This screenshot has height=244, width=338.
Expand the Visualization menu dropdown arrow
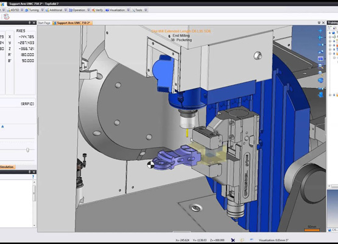click(x=129, y=10)
